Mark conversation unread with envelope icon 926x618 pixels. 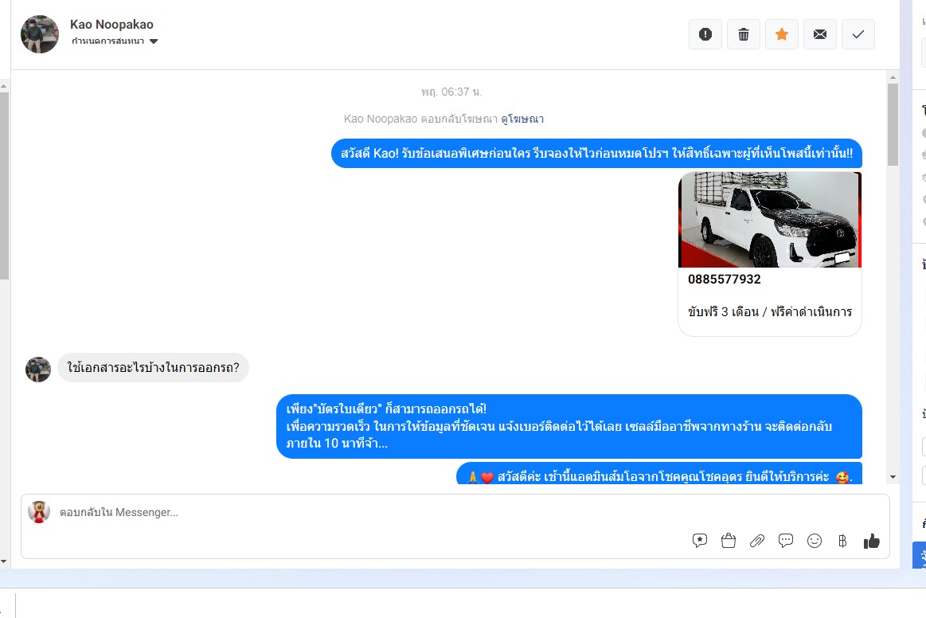point(819,34)
